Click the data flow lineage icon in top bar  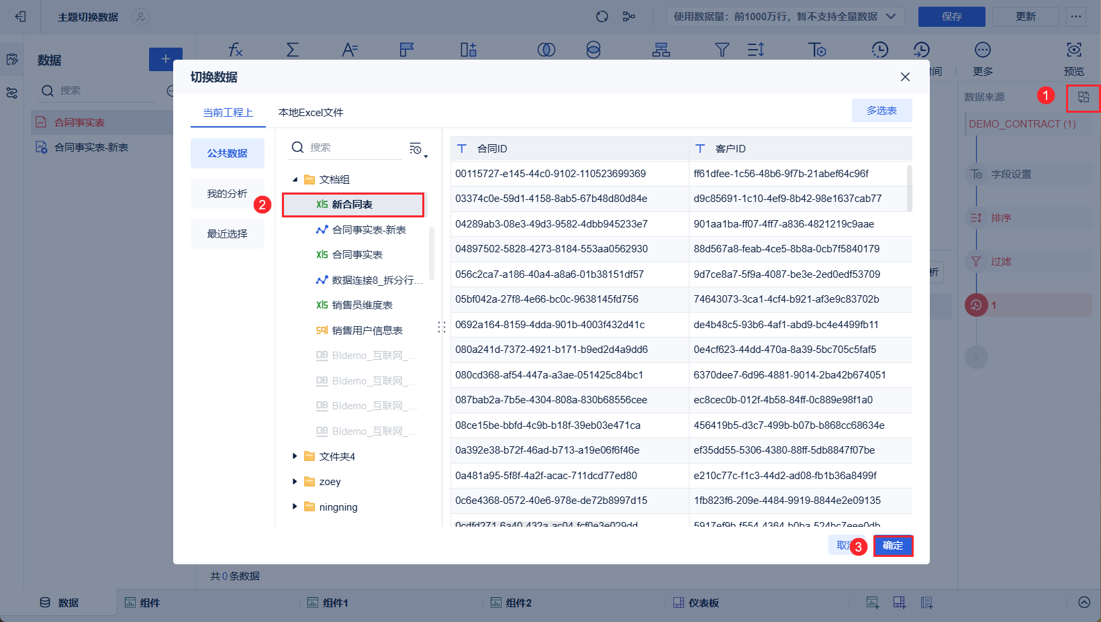pyautogui.click(x=629, y=17)
